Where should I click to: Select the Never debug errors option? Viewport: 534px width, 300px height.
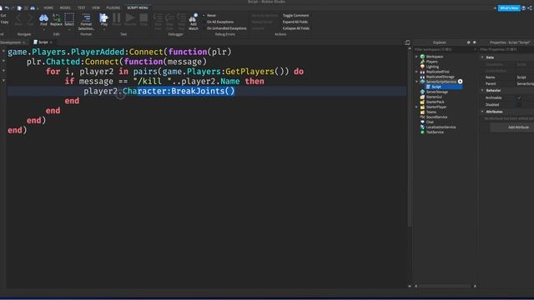point(209,15)
